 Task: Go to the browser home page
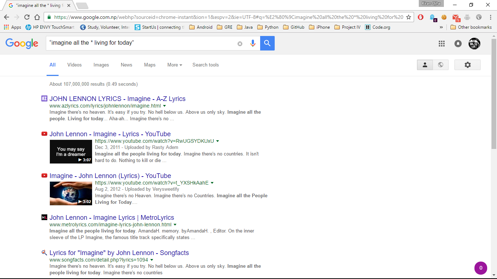(x=37, y=17)
